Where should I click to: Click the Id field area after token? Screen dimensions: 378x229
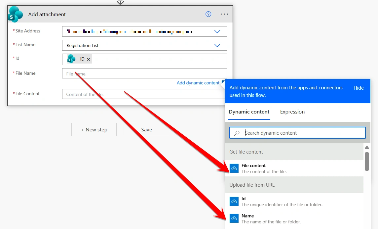[159, 60]
